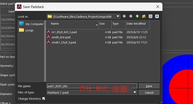
Task: Click date 2025/6/10 17:21 cell
Action: pos(137,42)
